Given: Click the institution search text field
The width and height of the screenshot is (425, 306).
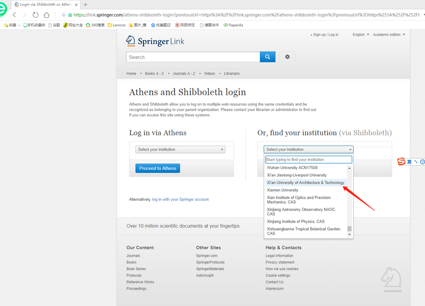Looking at the screenshot, I should coord(308,160).
